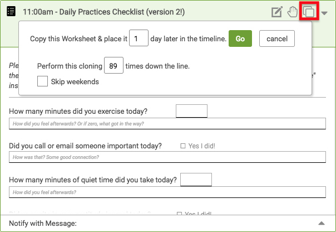Click the Notify with Message label

click(43, 223)
